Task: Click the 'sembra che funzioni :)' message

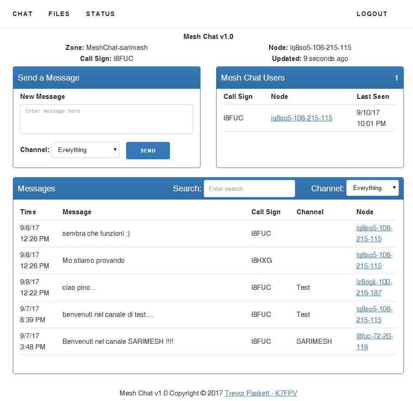Action: coord(96,233)
